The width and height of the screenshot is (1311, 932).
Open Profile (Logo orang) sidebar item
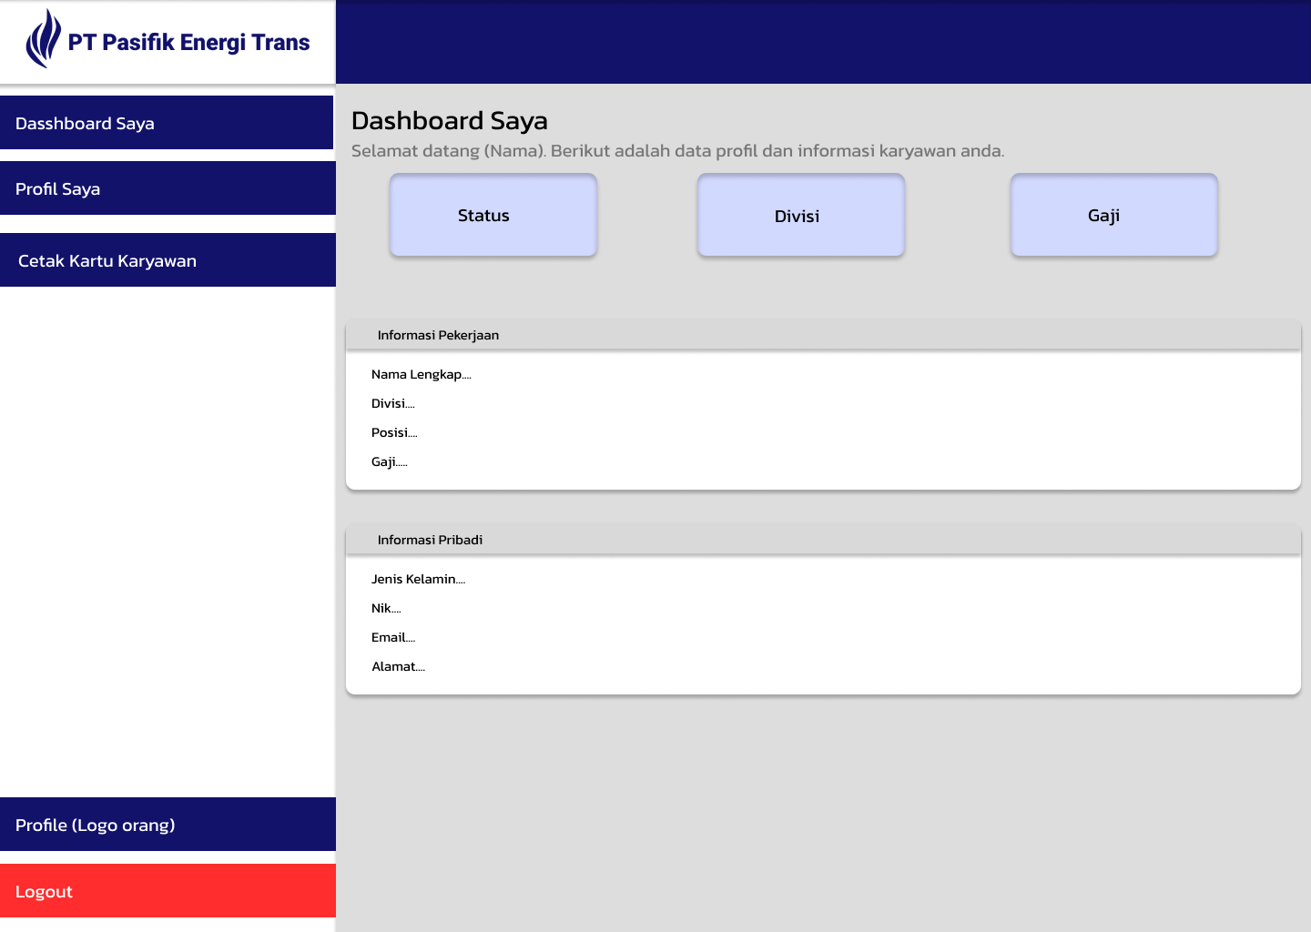(168, 825)
